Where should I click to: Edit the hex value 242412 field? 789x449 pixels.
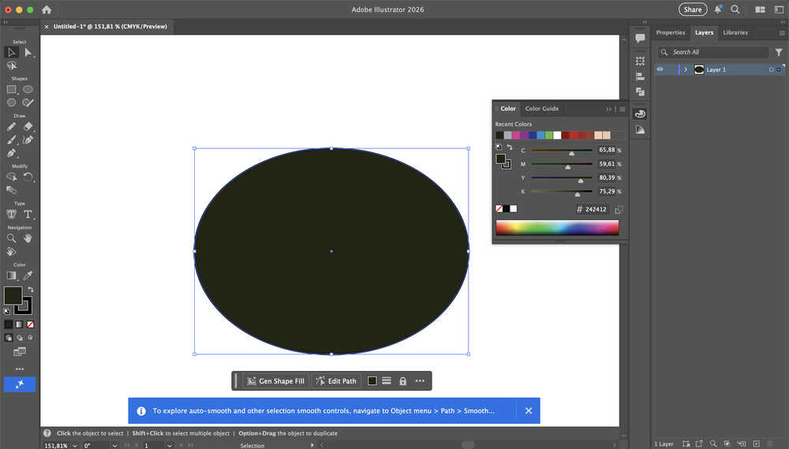[596, 209]
